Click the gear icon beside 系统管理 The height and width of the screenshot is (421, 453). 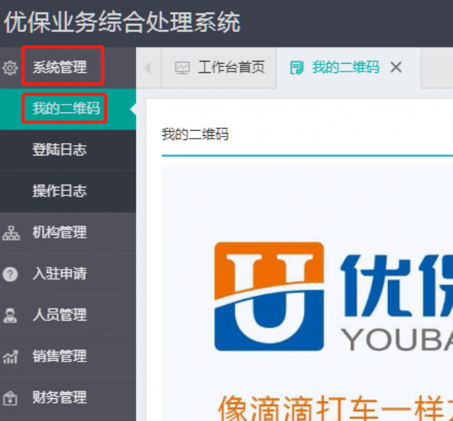(10, 69)
